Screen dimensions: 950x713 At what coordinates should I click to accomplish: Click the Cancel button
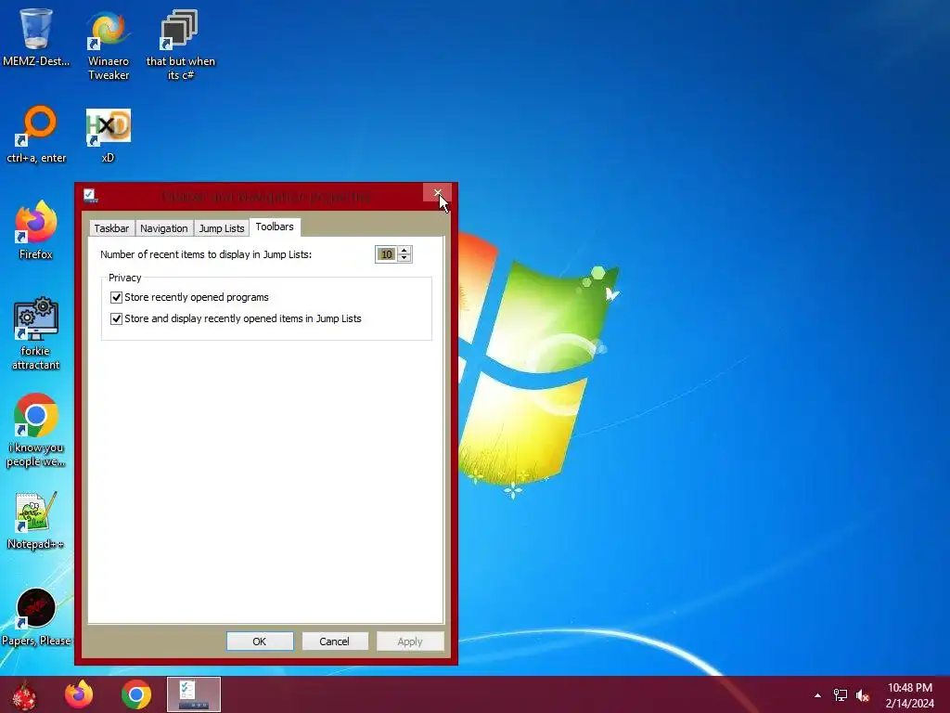[x=334, y=641]
